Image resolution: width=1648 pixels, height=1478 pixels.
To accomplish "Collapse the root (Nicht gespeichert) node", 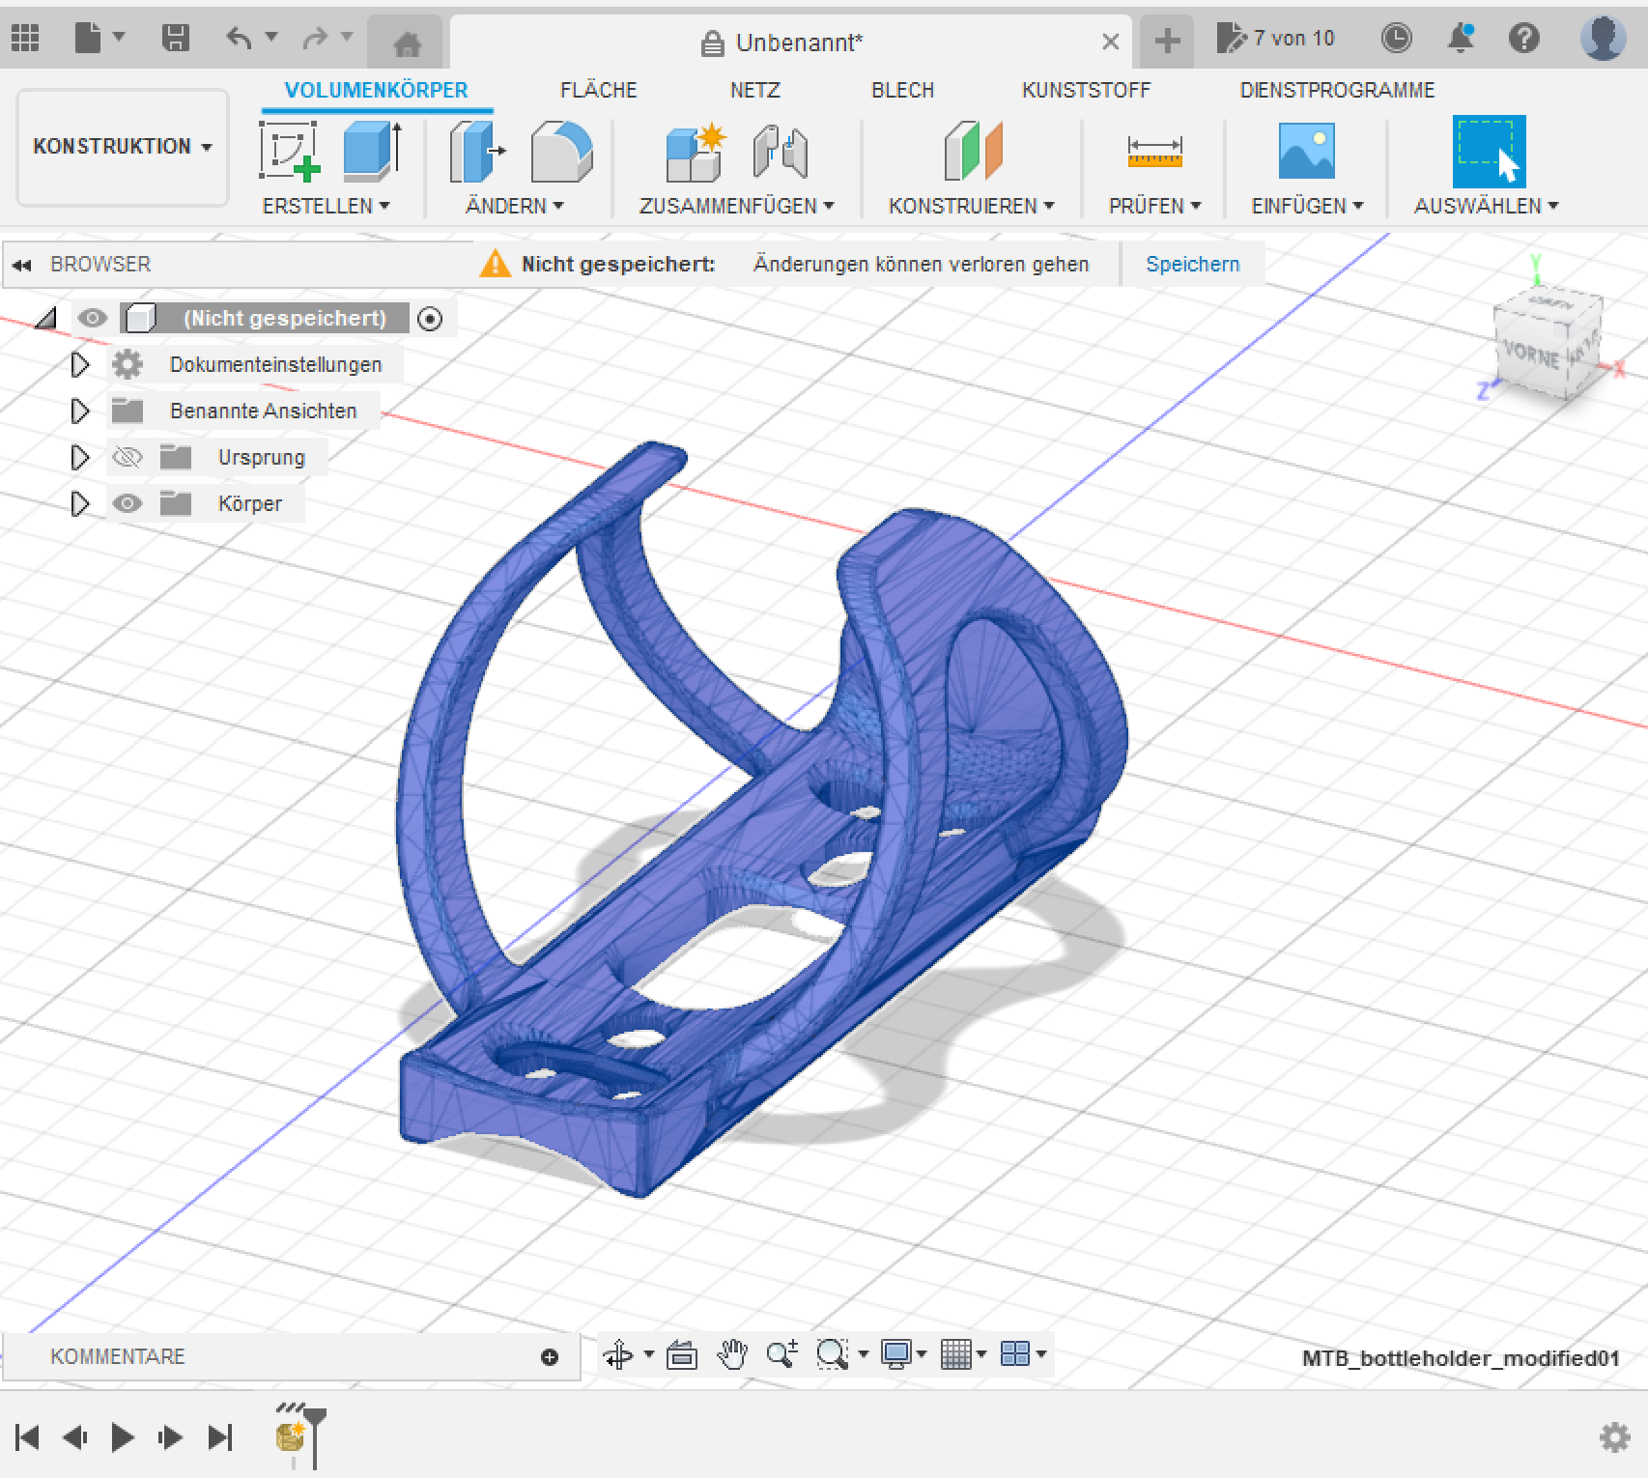I will pos(46,318).
